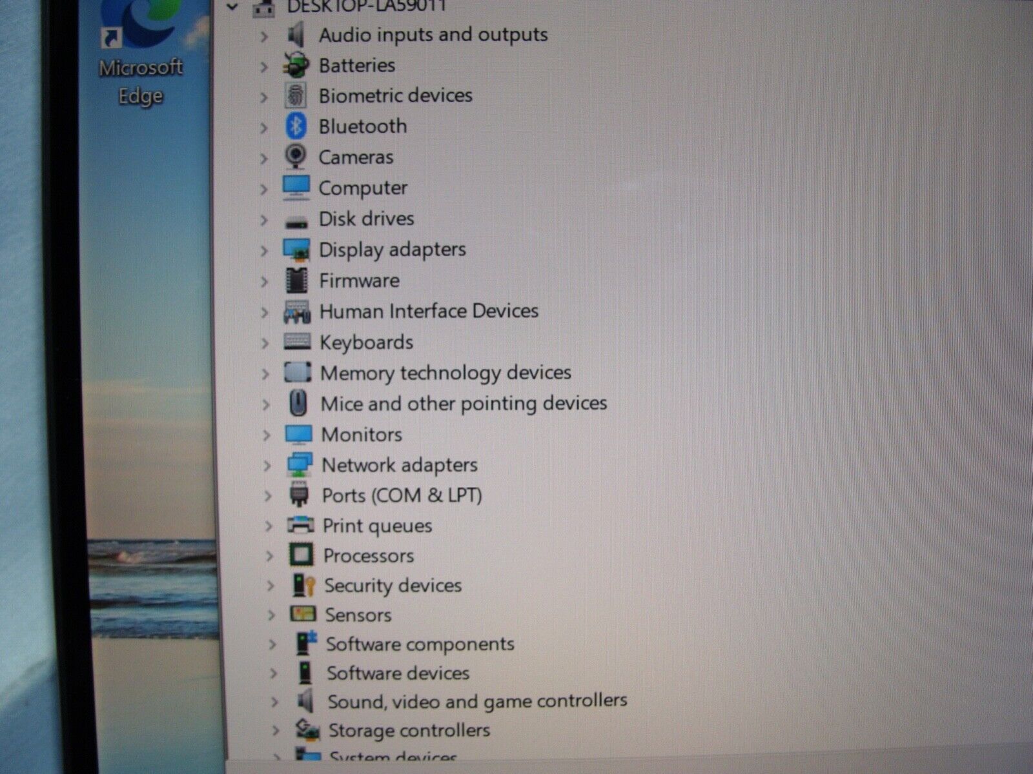The height and width of the screenshot is (774, 1033).
Task: Click the Batteries category icon
Action: click(x=296, y=64)
